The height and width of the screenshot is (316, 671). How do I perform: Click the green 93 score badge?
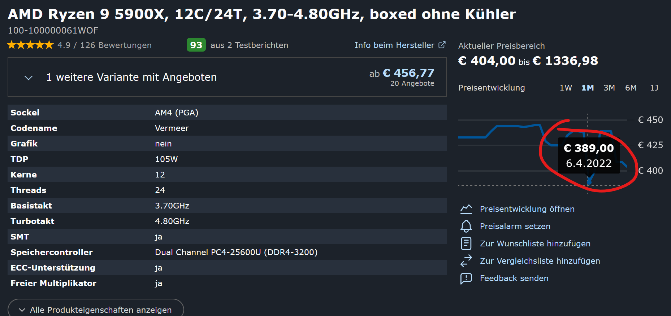coord(196,45)
